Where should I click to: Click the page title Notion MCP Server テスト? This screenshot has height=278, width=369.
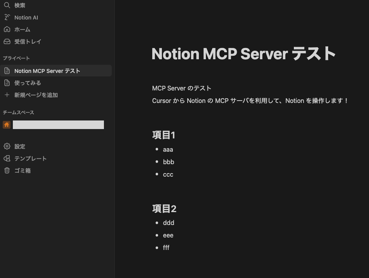[x=243, y=54]
